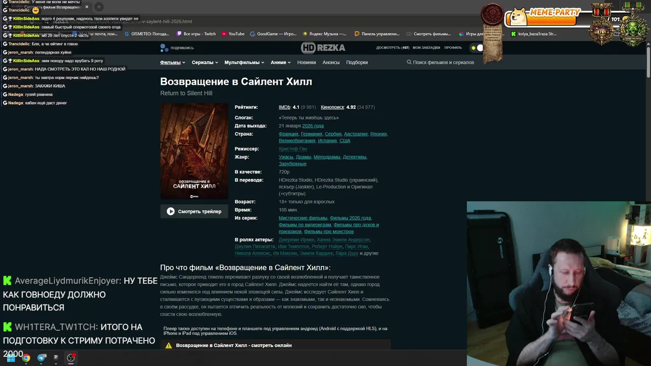The image size is (651, 366).
Task: Open the Новинки section
Action: point(307,63)
